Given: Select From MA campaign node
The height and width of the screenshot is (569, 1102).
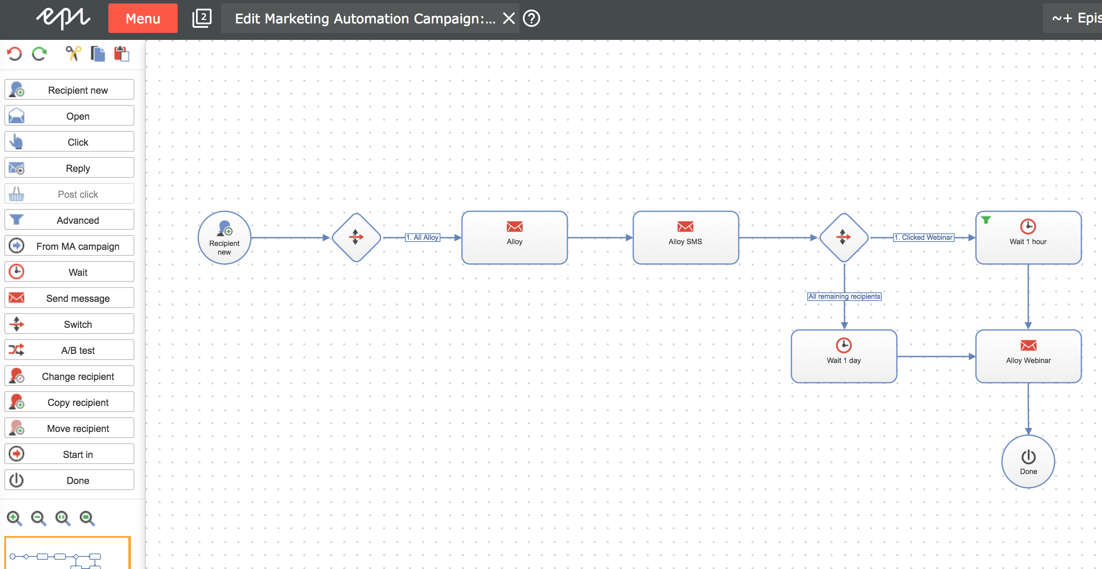Looking at the screenshot, I should click(x=69, y=246).
